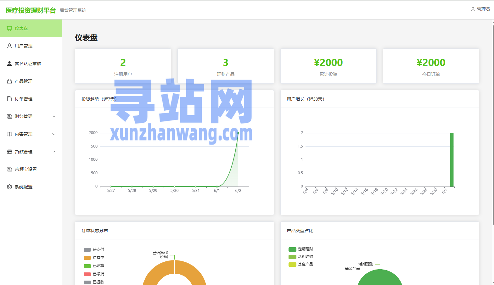Expand the 贷款管理 submenu chevron

(54, 152)
